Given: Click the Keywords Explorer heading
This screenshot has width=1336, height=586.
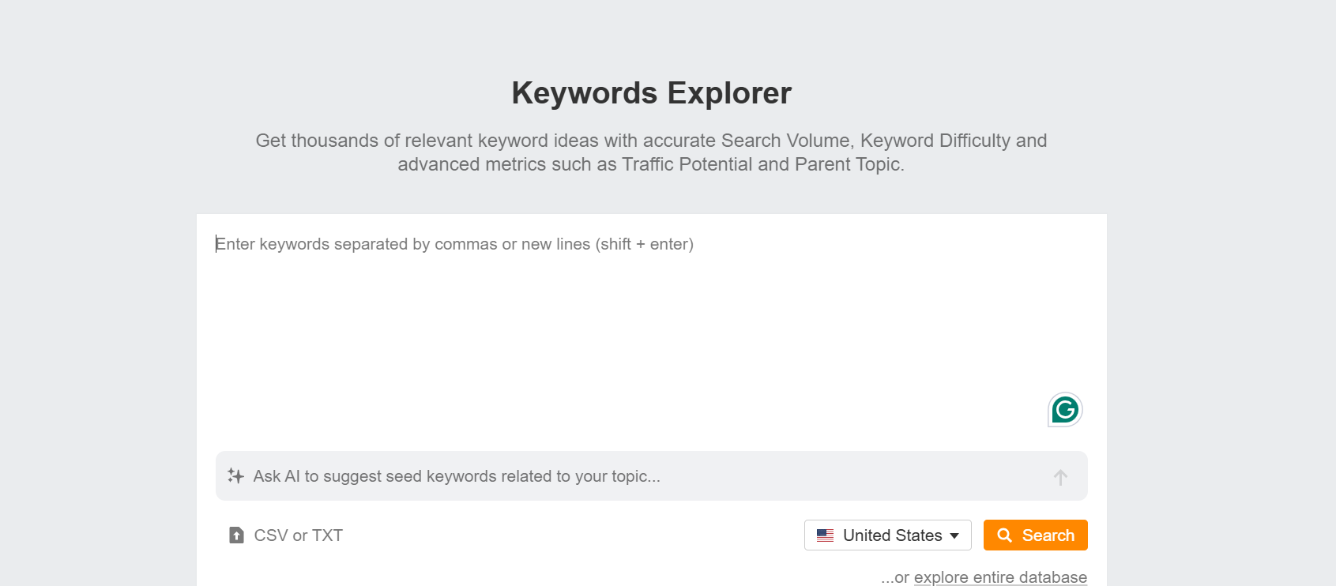Looking at the screenshot, I should (x=651, y=93).
